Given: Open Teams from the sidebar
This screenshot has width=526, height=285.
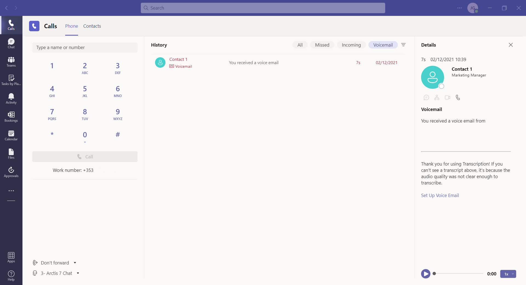Looking at the screenshot, I should (11, 62).
